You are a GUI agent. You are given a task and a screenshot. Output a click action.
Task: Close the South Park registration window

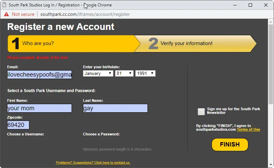[x=266, y=5]
